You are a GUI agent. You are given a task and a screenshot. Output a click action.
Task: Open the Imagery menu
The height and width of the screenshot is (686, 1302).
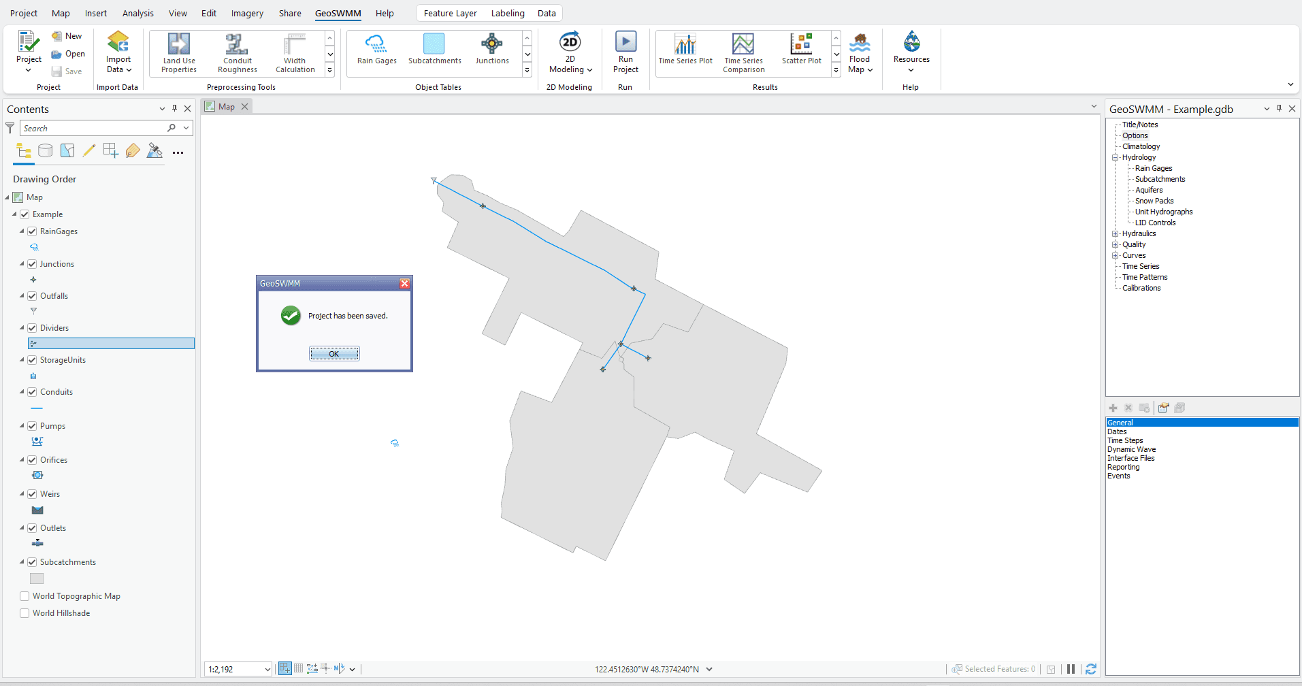(246, 12)
